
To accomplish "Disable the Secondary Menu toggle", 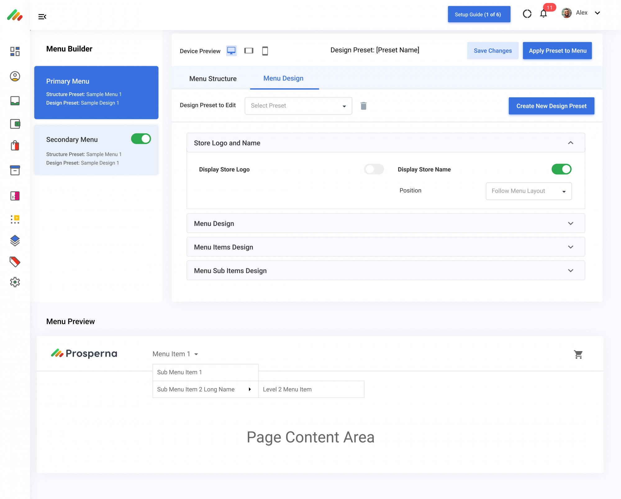I will click(x=141, y=139).
